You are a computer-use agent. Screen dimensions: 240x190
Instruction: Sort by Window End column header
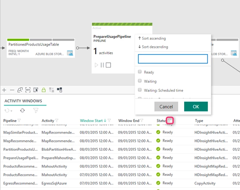[x=129, y=121]
